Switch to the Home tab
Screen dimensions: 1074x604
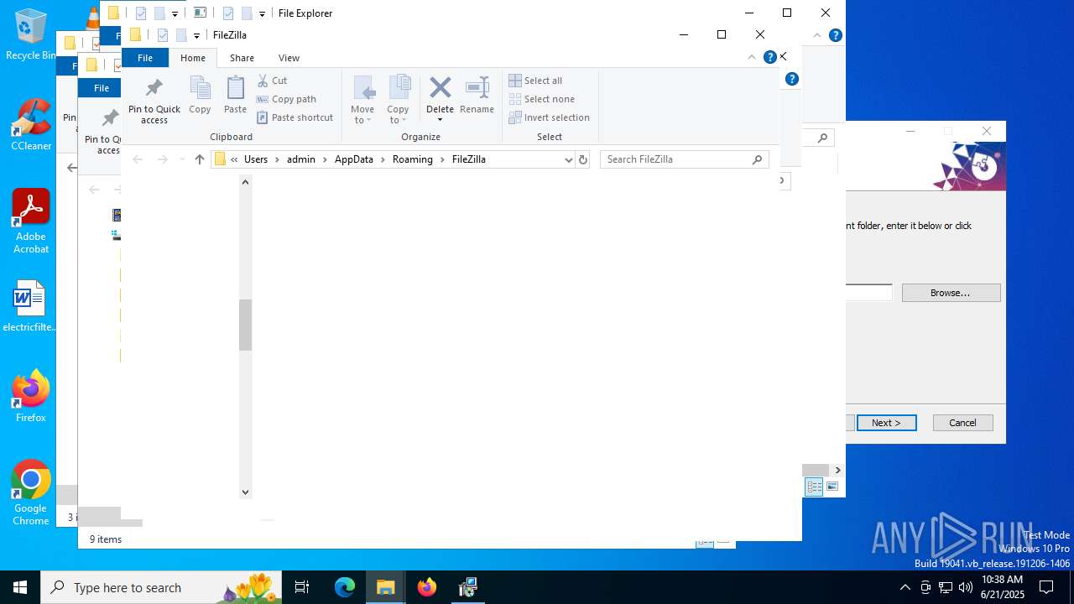point(193,58)
